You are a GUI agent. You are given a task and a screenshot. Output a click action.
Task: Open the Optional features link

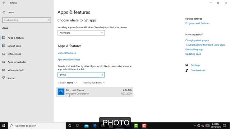point(66,53)
